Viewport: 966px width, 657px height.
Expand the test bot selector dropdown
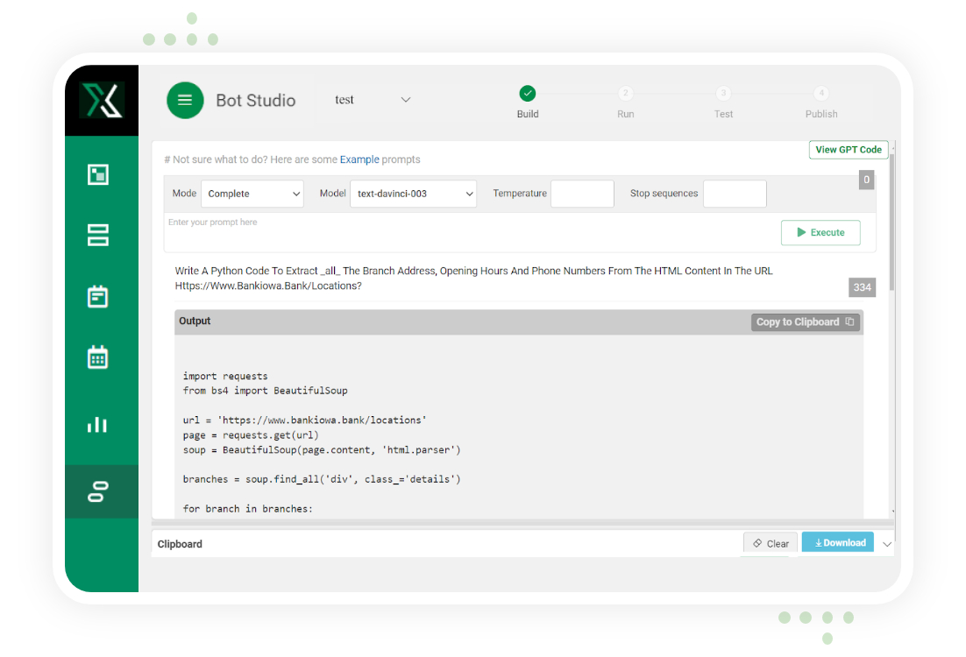point(405,100)
